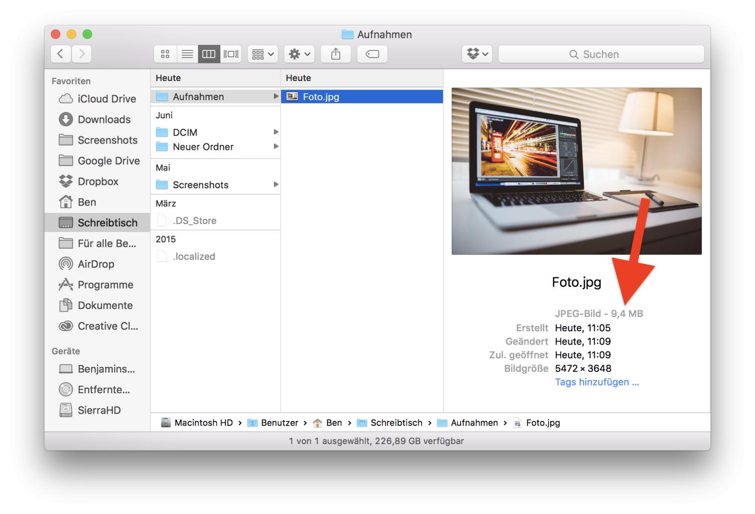Viewport: 755px width, 514px height.
Task: Click the Heute header above Foto.jpg
Action: click(x=298, y=78)
